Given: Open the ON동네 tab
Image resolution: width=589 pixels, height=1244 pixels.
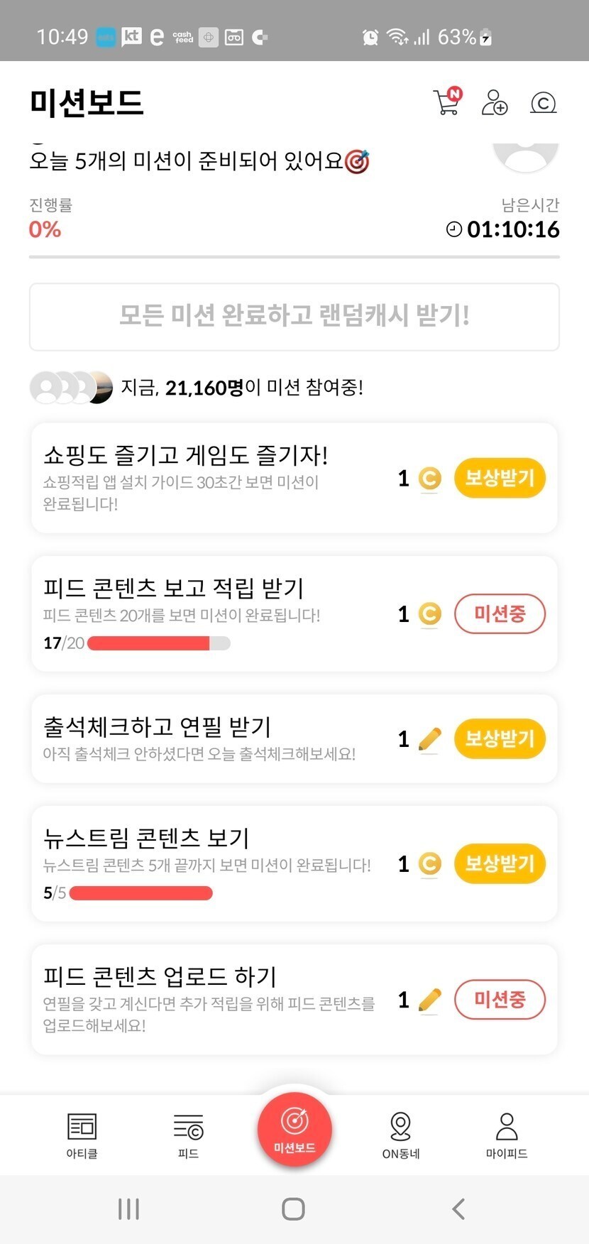Looking at the screenshot, I should 401,1135.
